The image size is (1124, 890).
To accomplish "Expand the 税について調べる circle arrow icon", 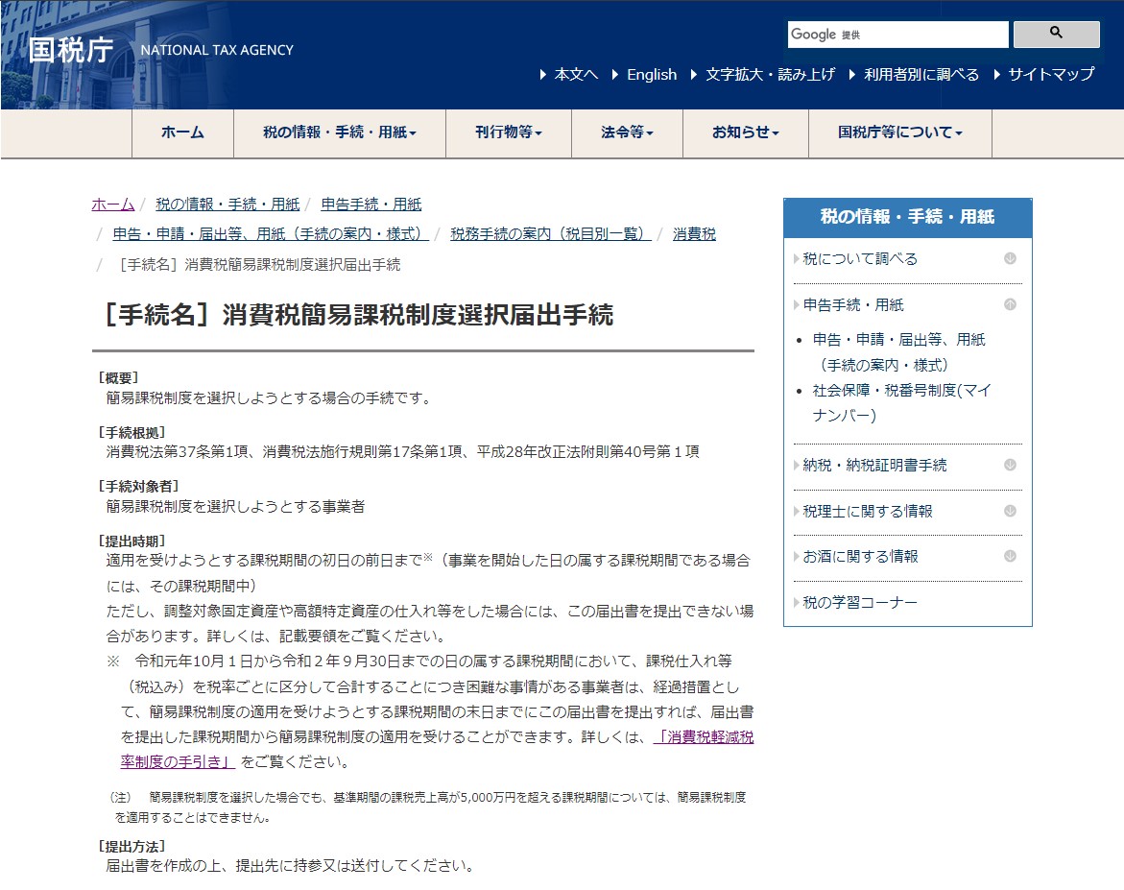I will coord(1010,258).
